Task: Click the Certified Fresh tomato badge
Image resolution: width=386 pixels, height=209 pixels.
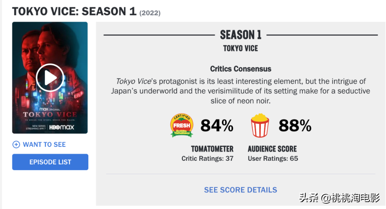Action: coord(182,125)
